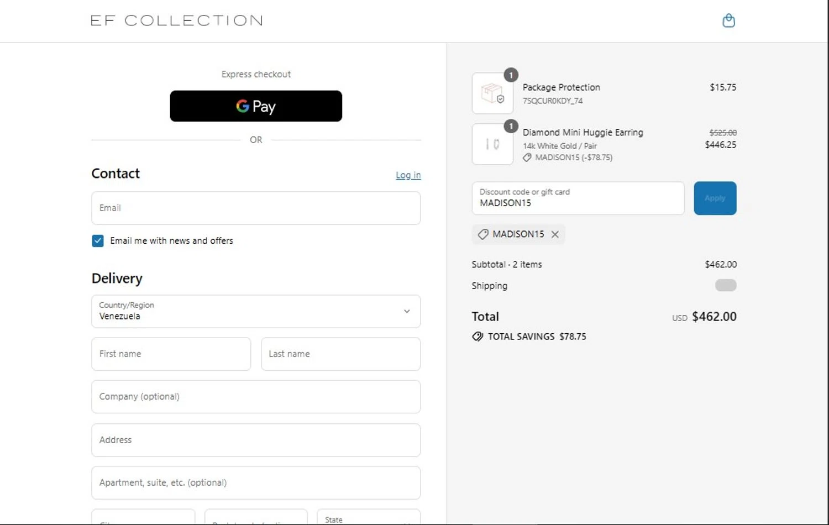Click the Package Protection item name
Image resolution: width=829 pixels, height=525 pixels.
coord(561,87)
